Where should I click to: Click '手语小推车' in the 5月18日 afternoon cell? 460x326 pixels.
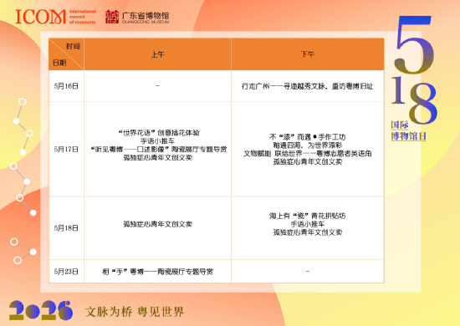pos(308,224)
